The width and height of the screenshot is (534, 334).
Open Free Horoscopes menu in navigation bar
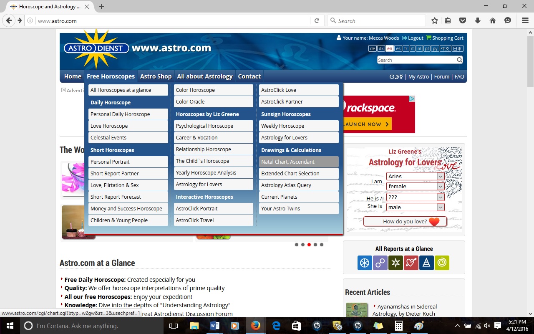(x=111, y=76)
